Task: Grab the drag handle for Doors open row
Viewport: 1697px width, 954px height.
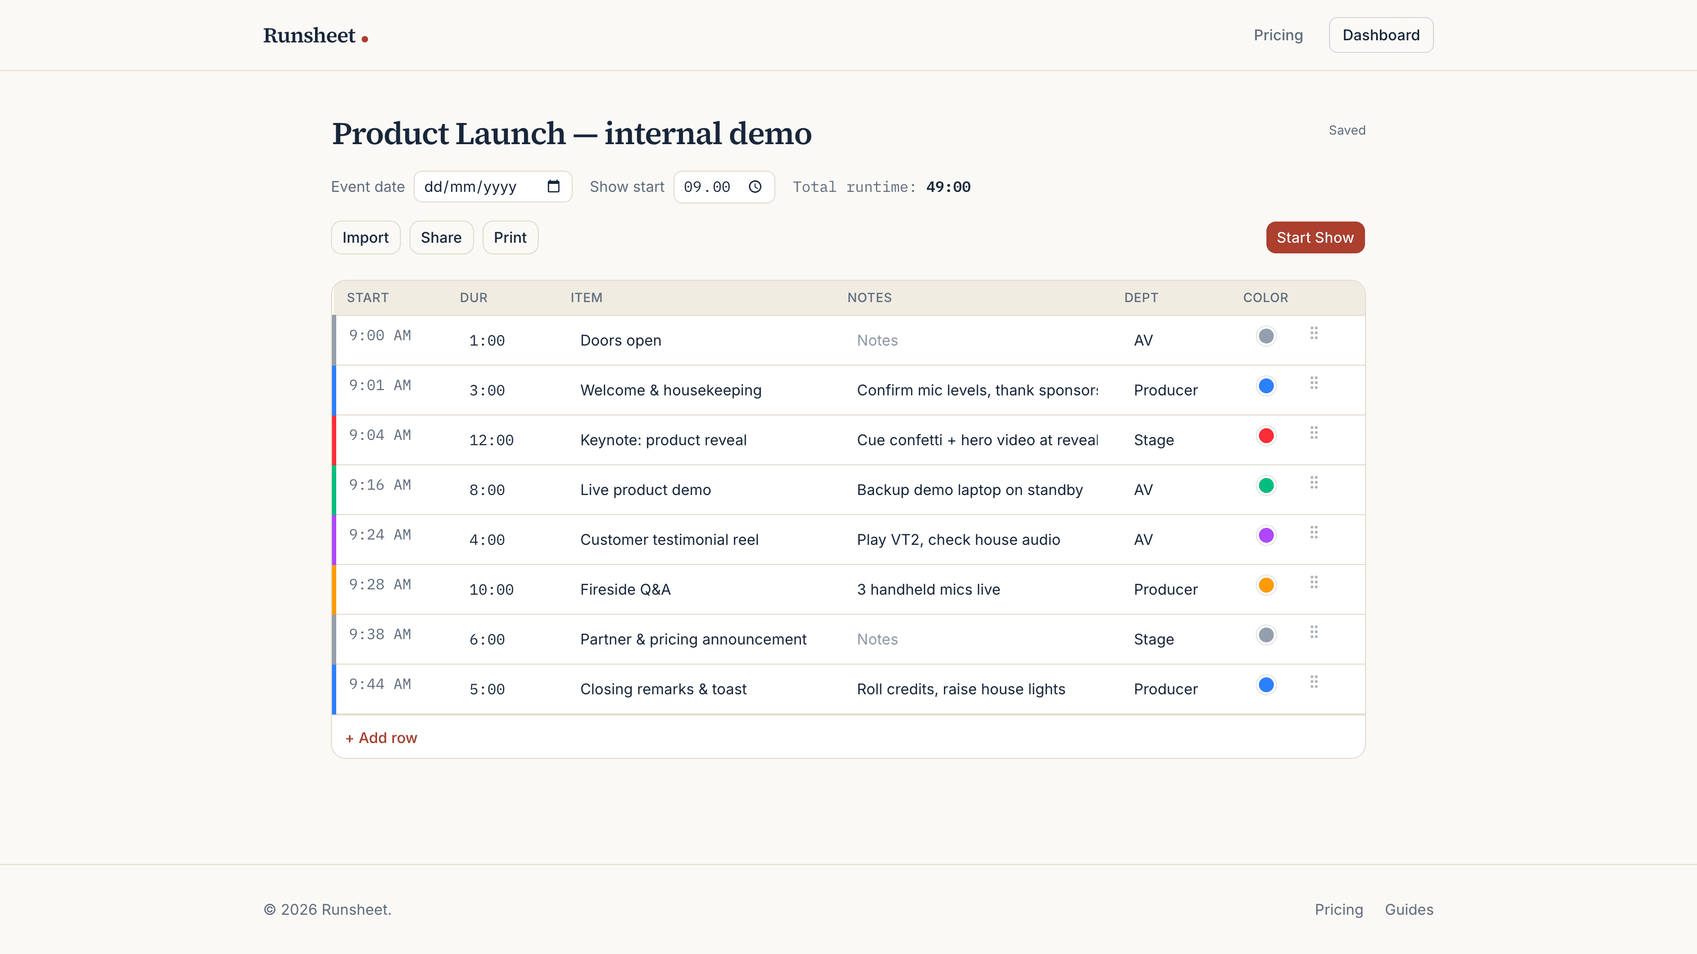Action: (1314, 333)
